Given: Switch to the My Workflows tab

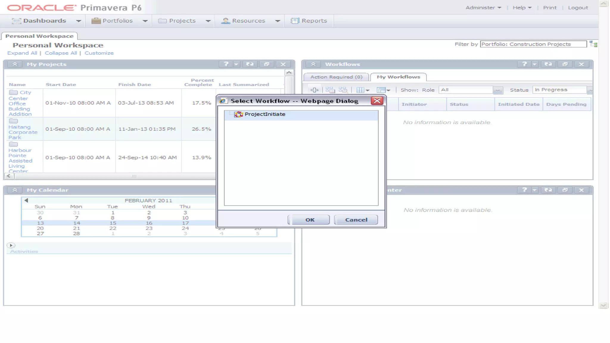Looking at the screenshot, I should 398,77.
